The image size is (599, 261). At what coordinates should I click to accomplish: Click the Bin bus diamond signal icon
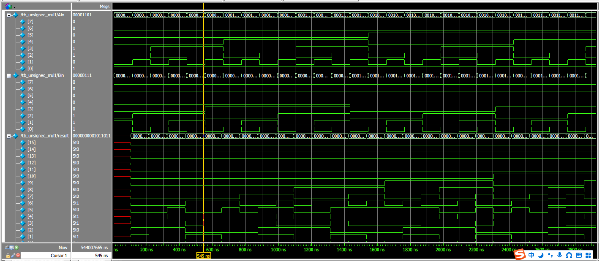click(x=15, y=75)
